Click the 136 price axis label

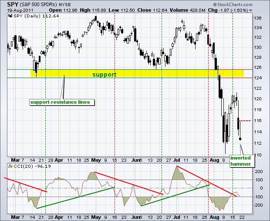[x=258, y=18]
